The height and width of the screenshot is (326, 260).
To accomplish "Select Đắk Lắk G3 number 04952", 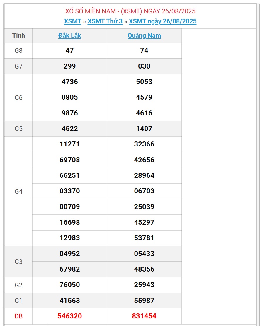I will coord(69,253).
